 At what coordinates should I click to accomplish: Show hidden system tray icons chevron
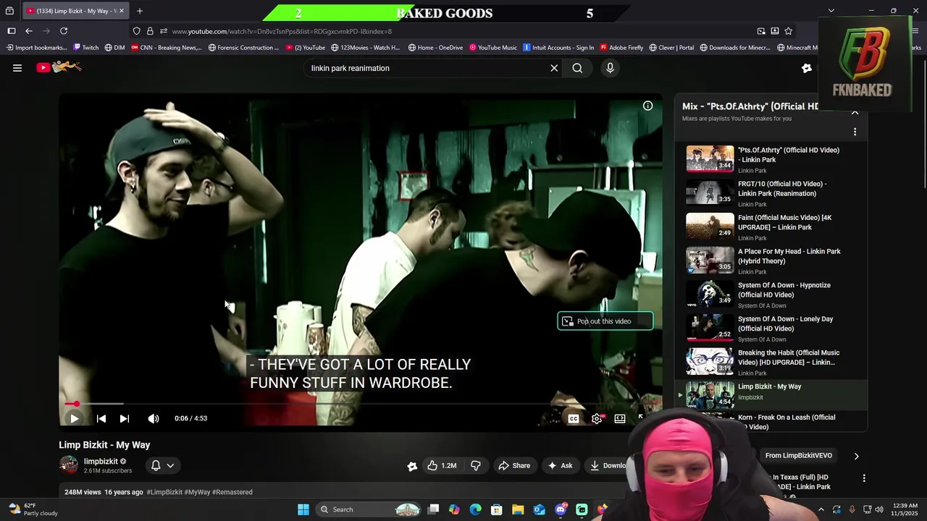click(x=821, y=509)
